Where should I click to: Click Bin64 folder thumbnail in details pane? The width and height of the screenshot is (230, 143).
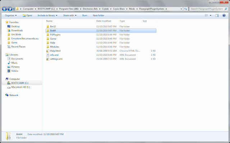click(9, 136)
